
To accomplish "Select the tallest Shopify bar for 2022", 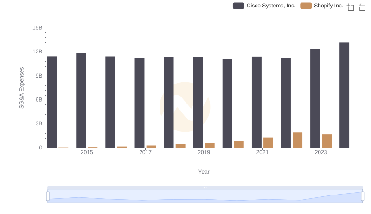I will tap(297, 140).
